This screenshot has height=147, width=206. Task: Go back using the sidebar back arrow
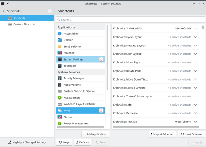tap(3, 11)
